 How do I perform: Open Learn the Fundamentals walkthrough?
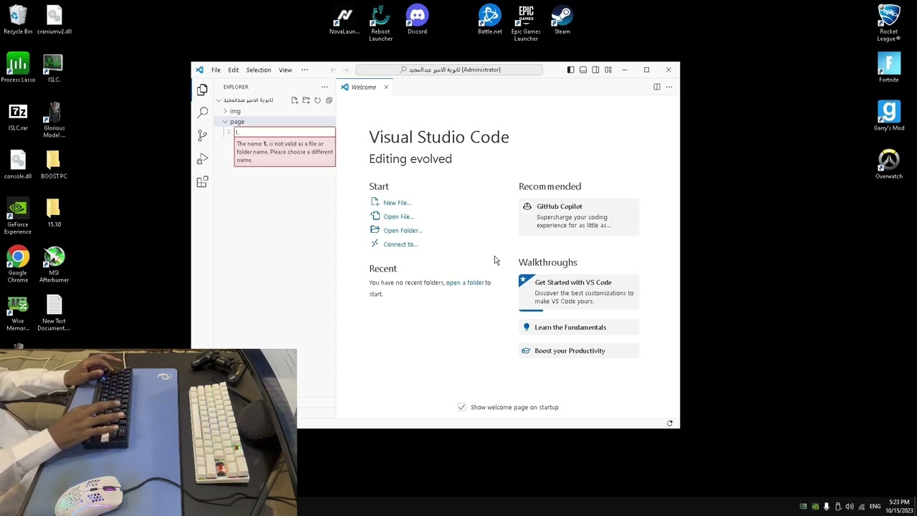[x=579, y=328]
